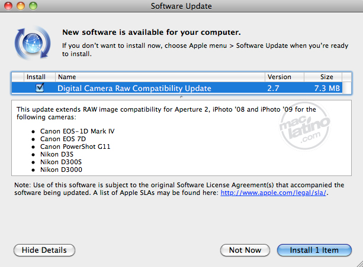This screenshot has width=363, height=267.
Task: Close the Software Update window
Action: click(x=8, y=6)
